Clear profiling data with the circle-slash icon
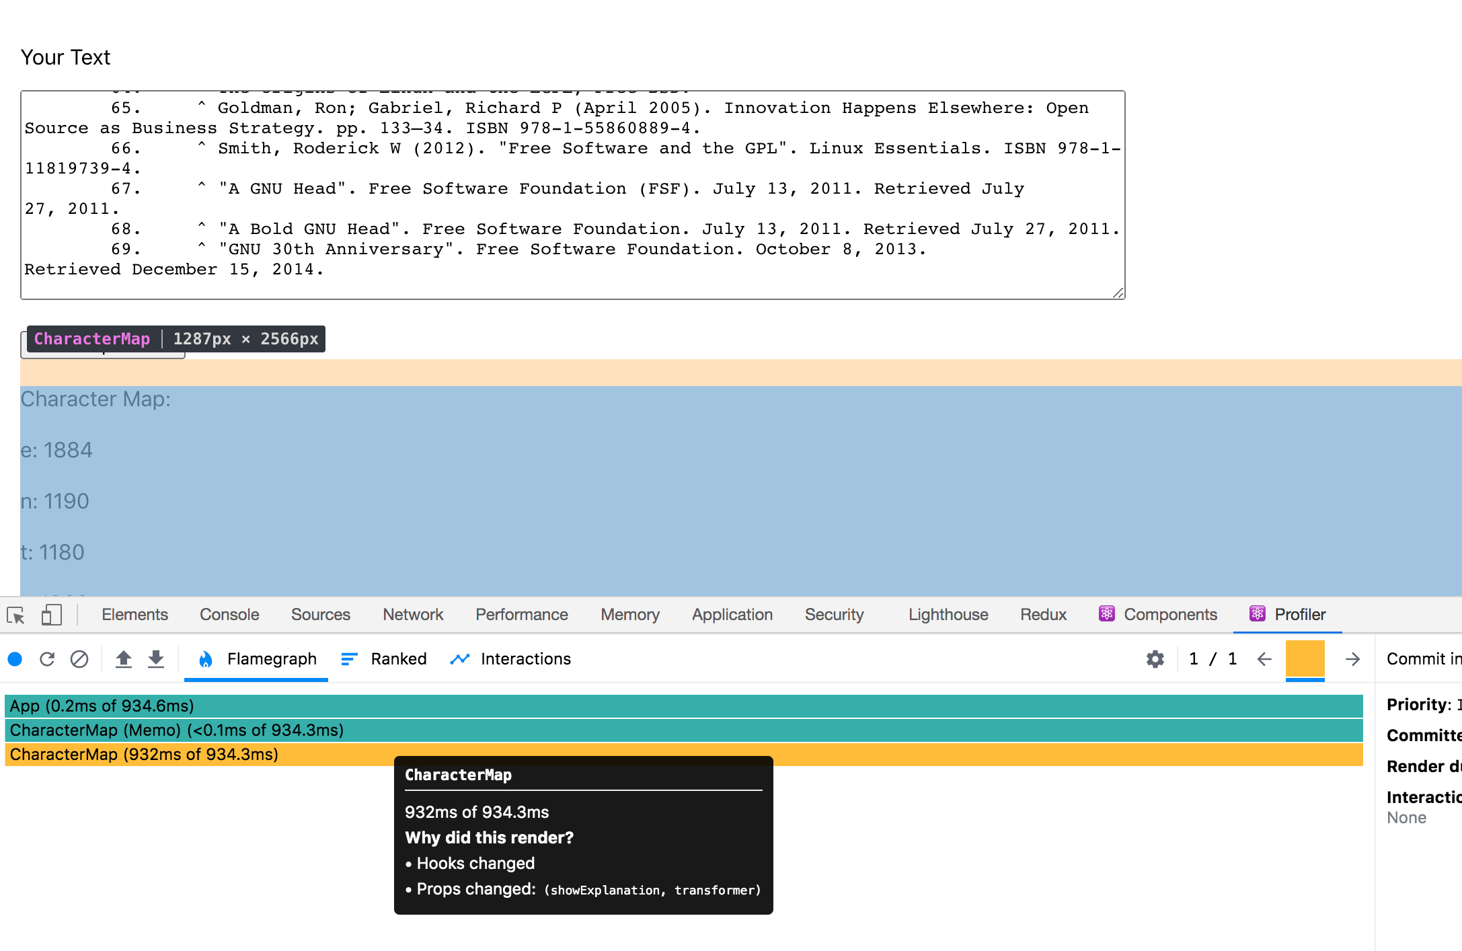The image size is (1462, 951). tap(79, 659)
